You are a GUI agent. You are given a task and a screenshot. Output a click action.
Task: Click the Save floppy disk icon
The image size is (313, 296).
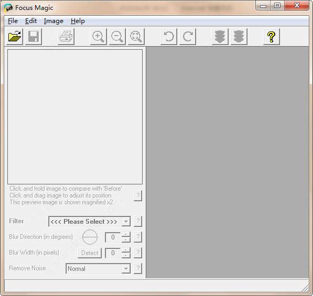(34, 37)
